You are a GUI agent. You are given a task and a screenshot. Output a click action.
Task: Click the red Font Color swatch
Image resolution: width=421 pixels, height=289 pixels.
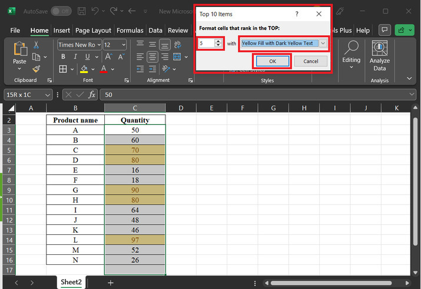click(x=104, y=69)
